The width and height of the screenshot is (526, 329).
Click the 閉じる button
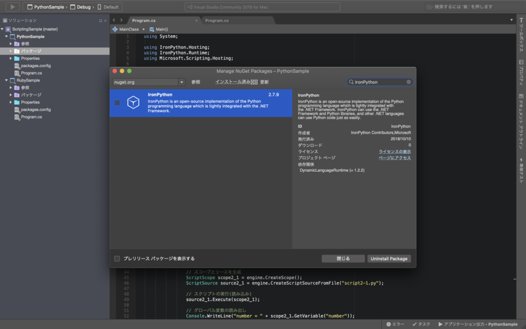pos(343,258)
